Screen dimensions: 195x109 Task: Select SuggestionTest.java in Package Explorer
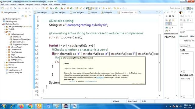point(20,45)
